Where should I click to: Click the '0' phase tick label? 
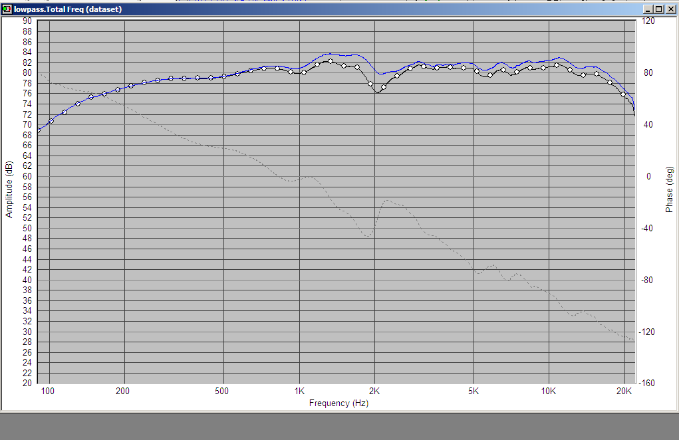click(x=648, y=176)
